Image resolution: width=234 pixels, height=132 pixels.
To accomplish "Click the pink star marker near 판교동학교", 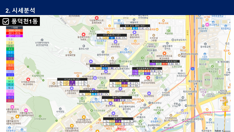I will click(207, 25).
